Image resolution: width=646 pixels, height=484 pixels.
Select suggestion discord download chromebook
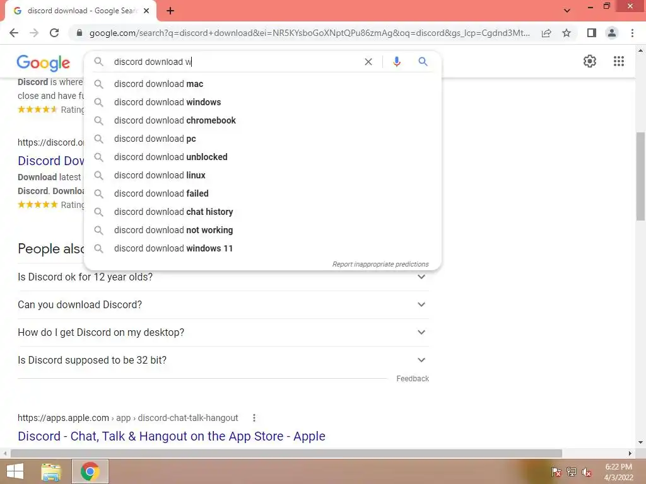point(262,120)
